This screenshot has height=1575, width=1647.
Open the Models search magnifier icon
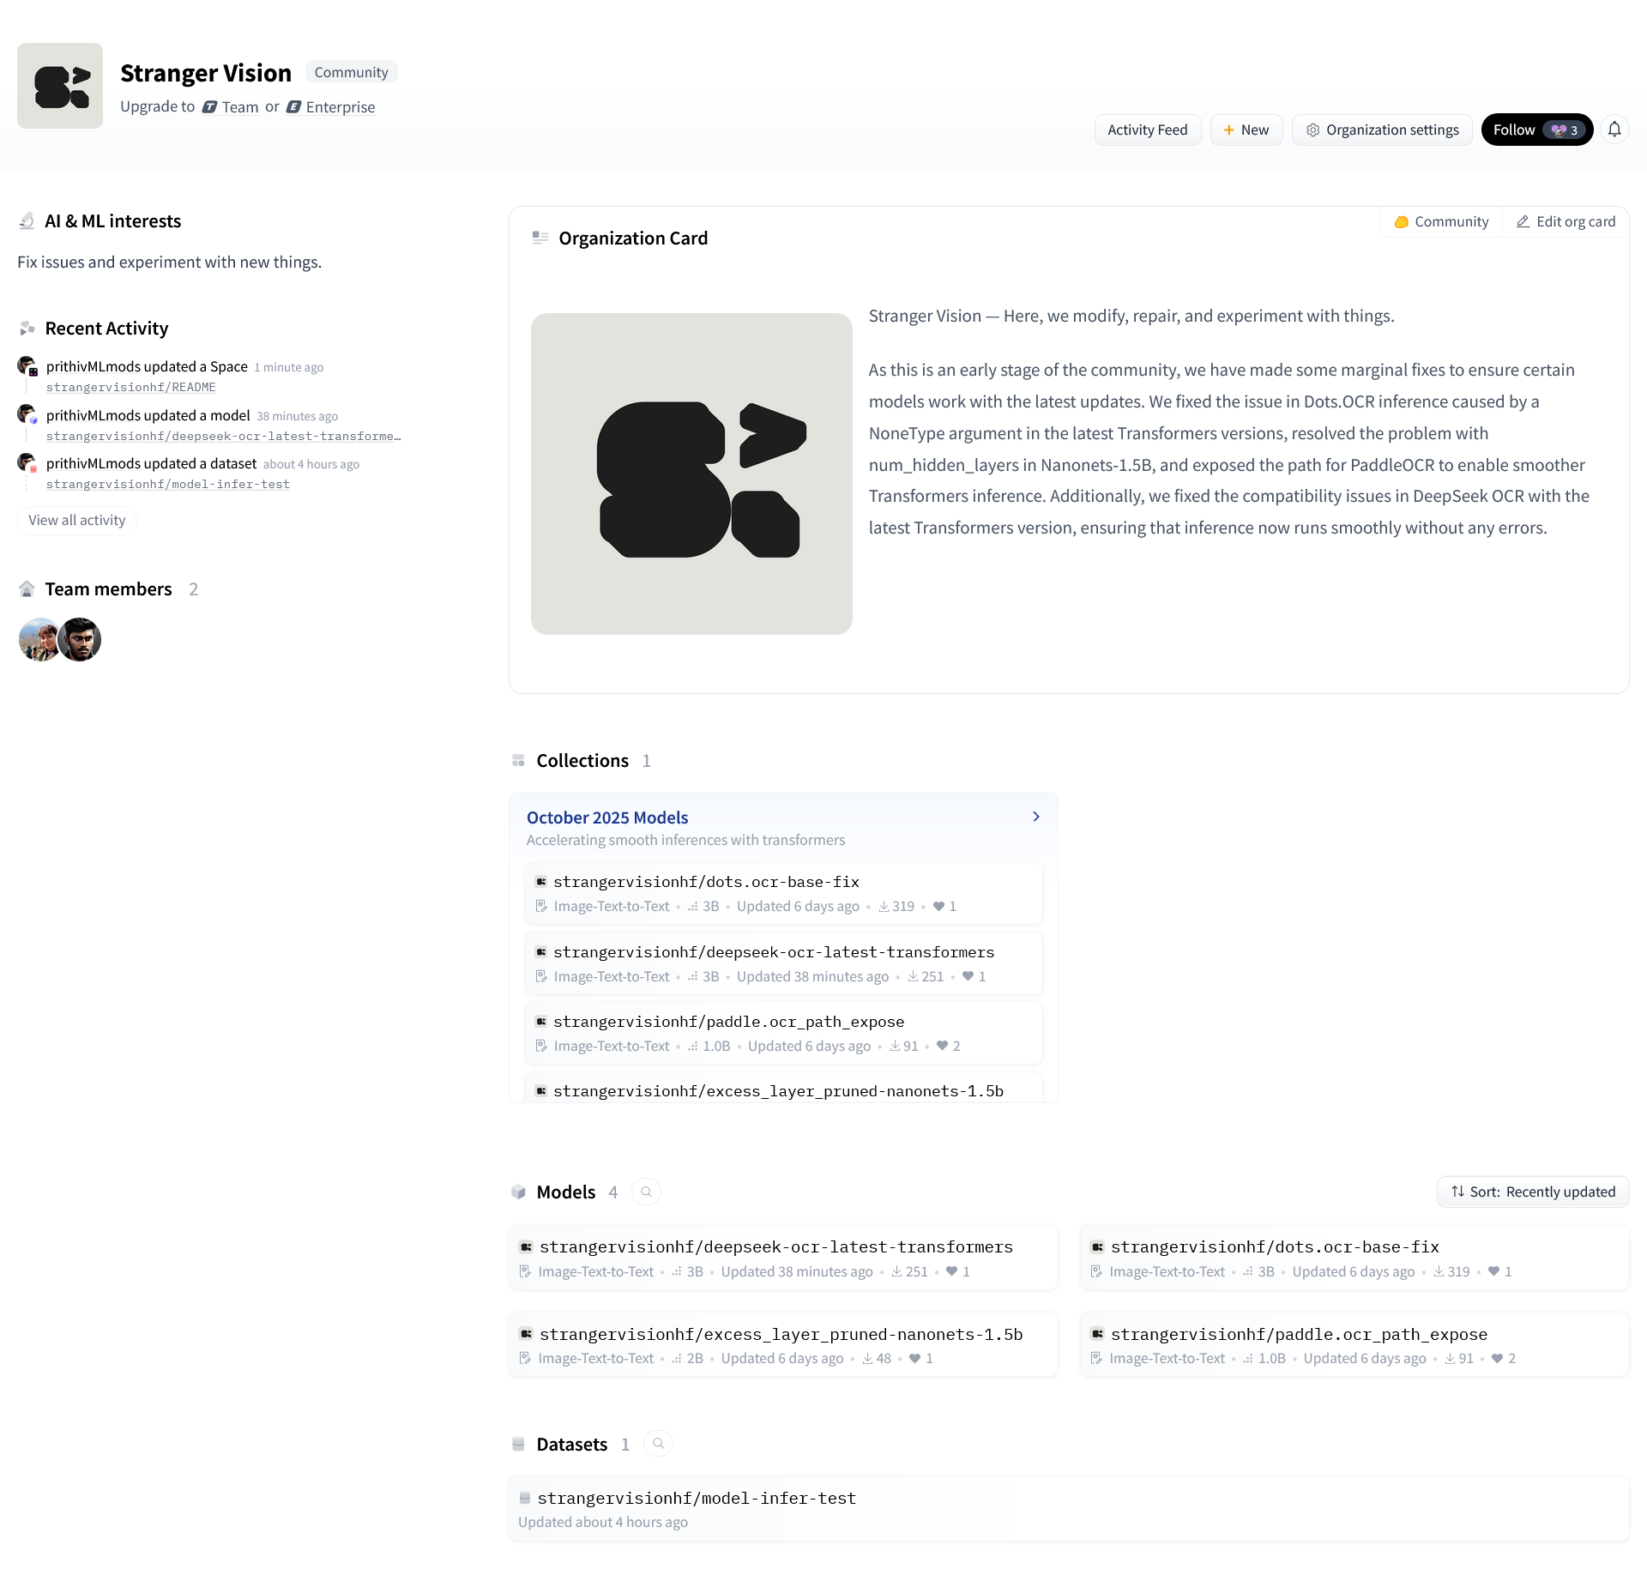click(646, 1192)
